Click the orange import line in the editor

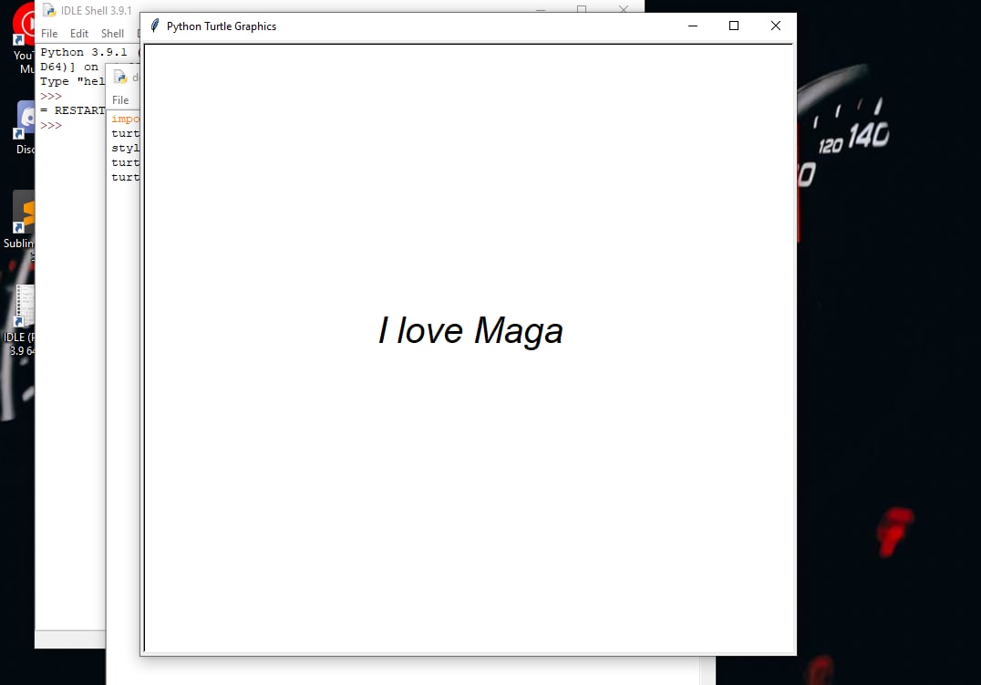click(x=125, y=119)
